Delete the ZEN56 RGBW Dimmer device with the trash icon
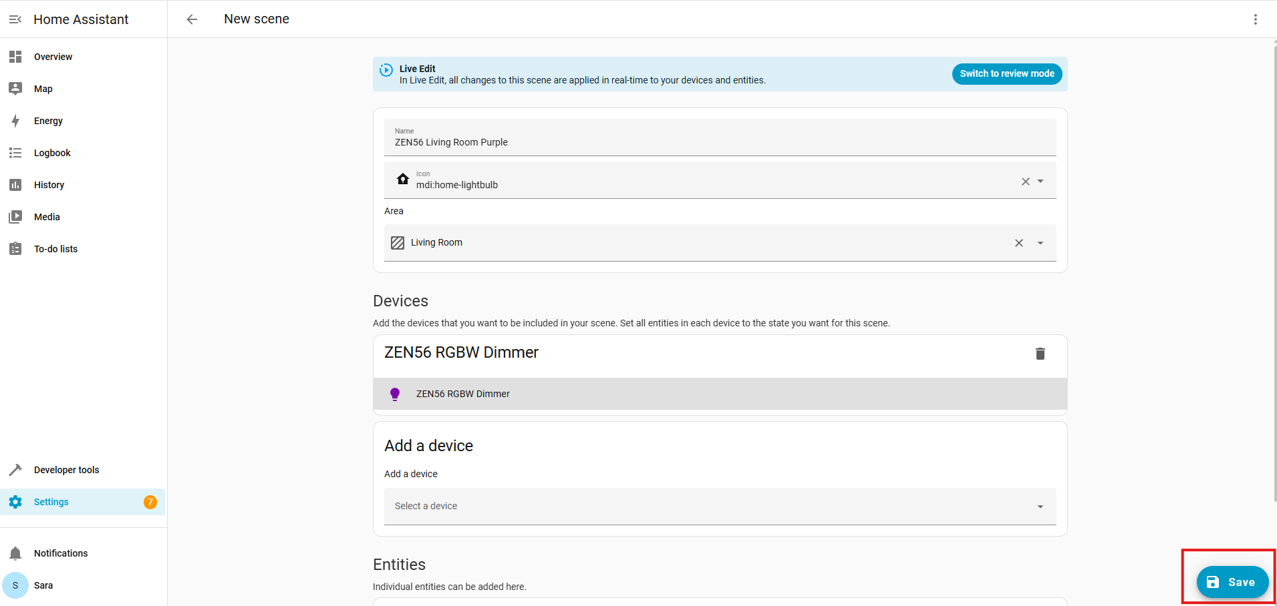 pos(1040,354)
